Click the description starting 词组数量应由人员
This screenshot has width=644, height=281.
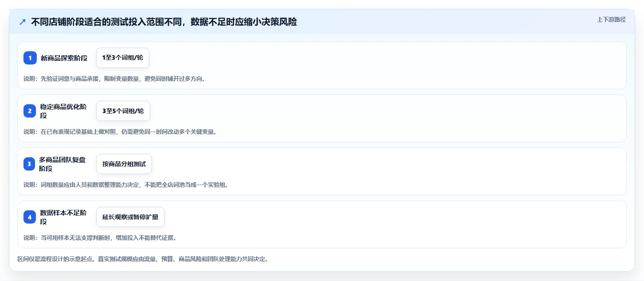(x=126, y=185)
